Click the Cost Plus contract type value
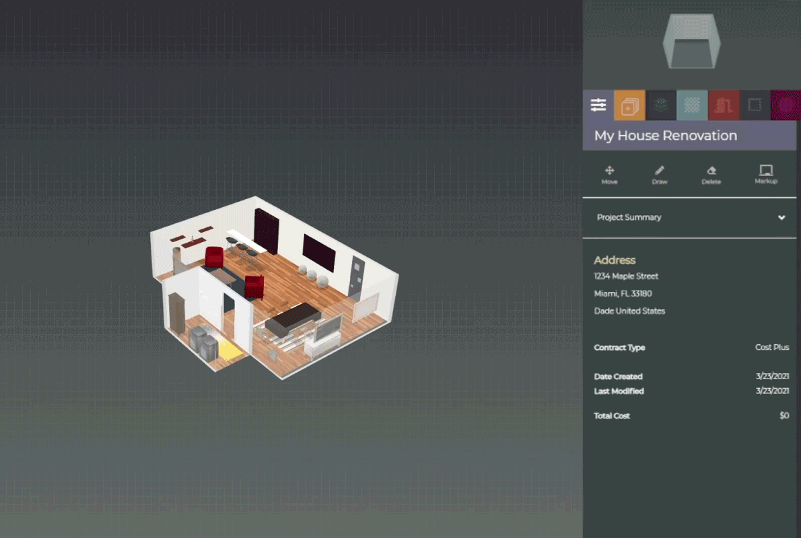Screen dimensions: 801x538 (772, 348)
